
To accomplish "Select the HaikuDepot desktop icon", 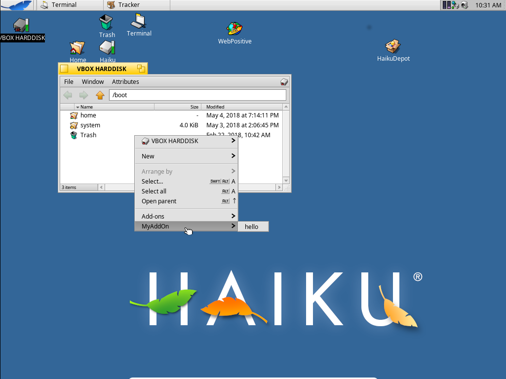I will (x=393, y=50).
